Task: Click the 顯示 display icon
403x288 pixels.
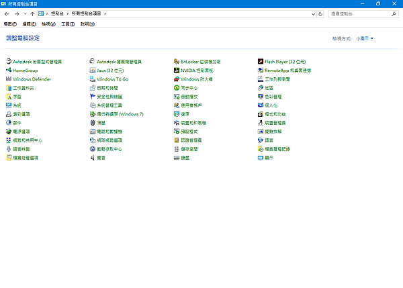Action: [x=261, y=158]
